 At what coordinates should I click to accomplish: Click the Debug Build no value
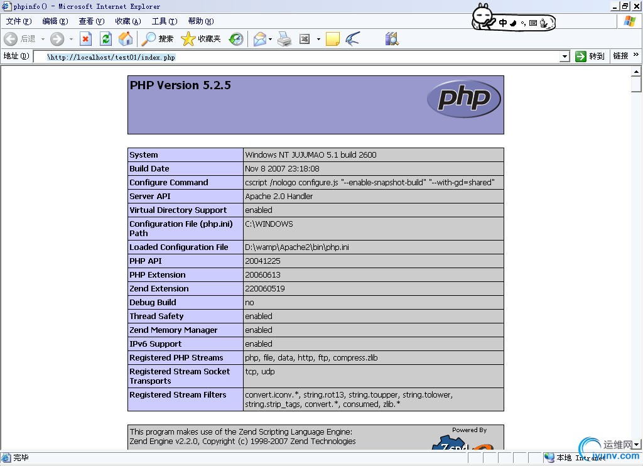[x=249, y=303]
